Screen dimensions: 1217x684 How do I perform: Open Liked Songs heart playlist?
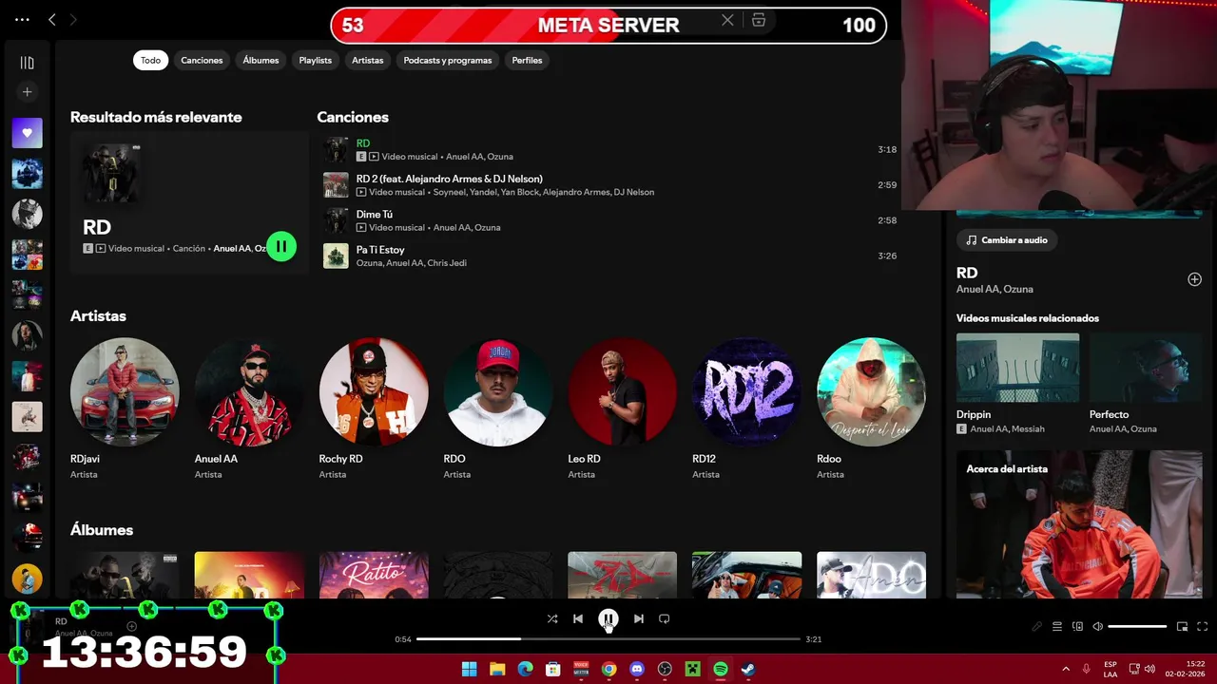pyautogui.click(x=27, y=133)
